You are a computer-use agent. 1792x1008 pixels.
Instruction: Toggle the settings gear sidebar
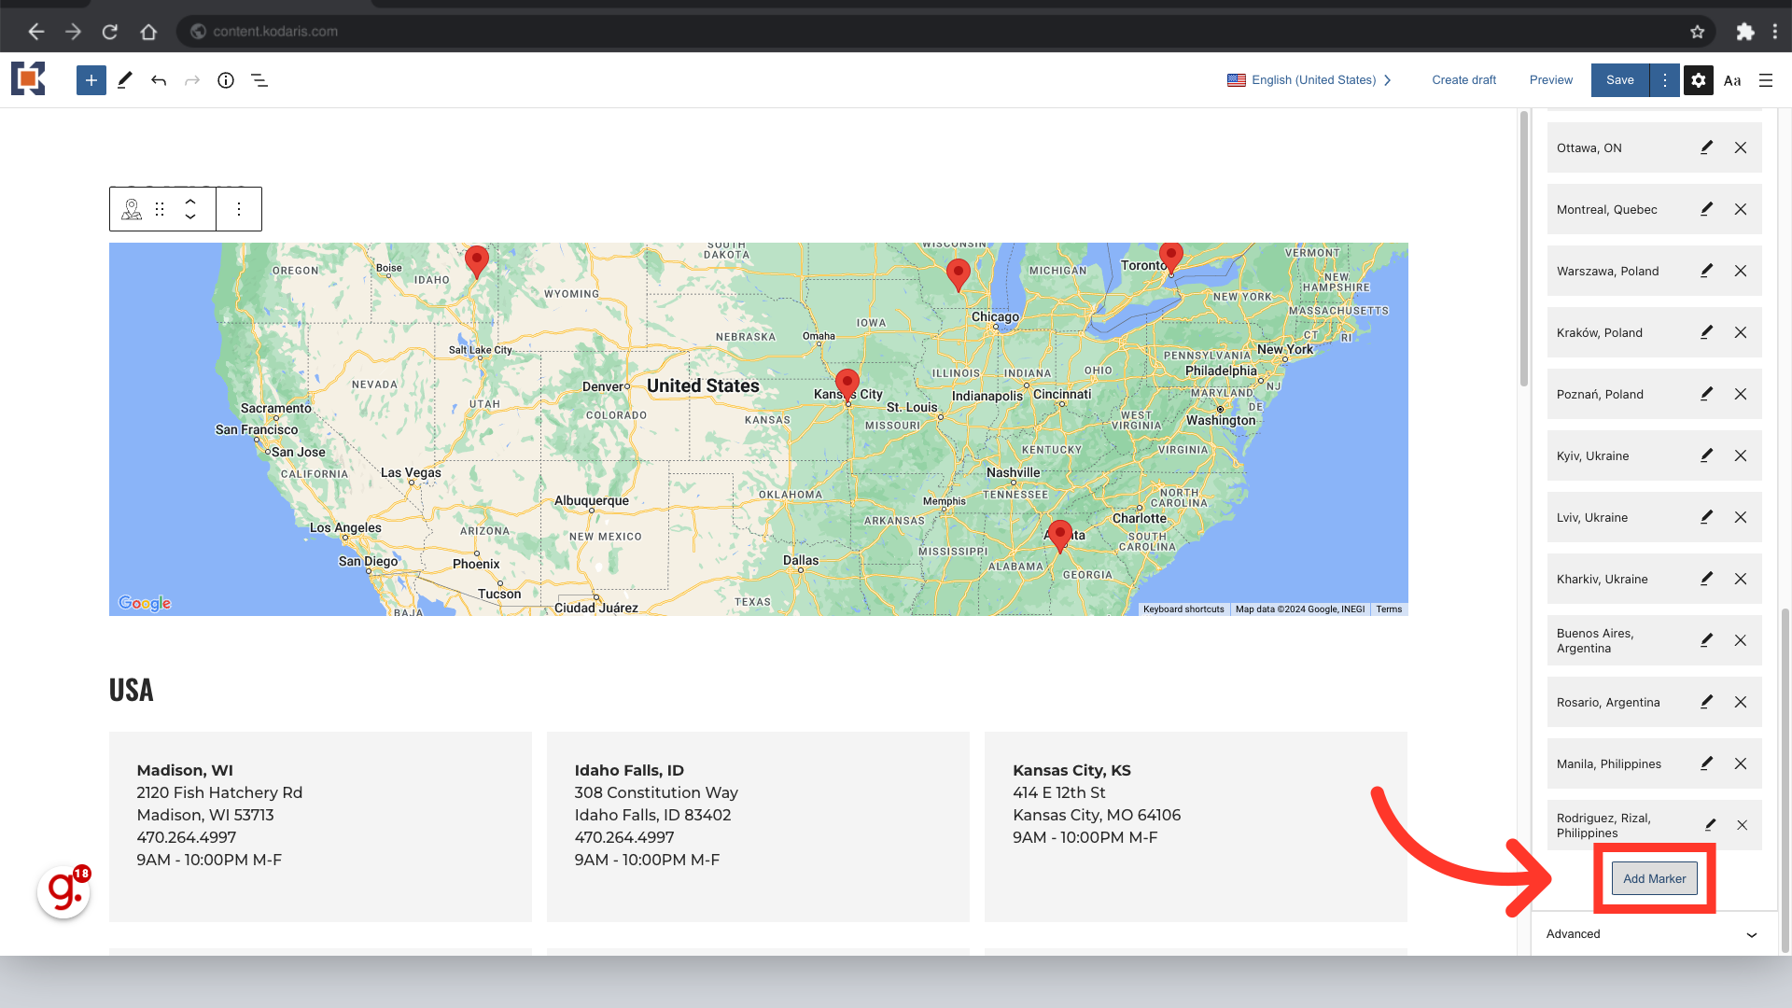1699,80
